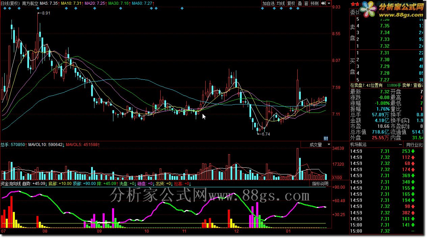Click the 日线(复权) period label
This screenshot has width=427, height=238.
(x=10, y=3)
